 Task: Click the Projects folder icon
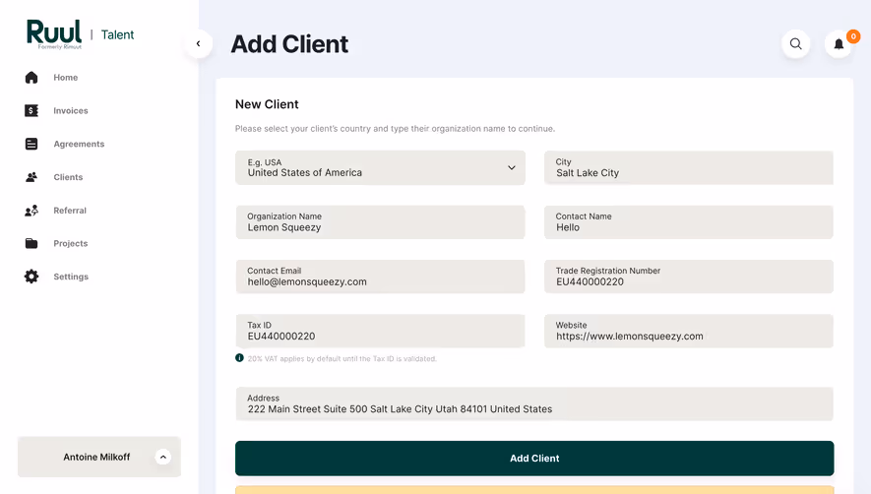pyautogui.click(x=31, y=243)
